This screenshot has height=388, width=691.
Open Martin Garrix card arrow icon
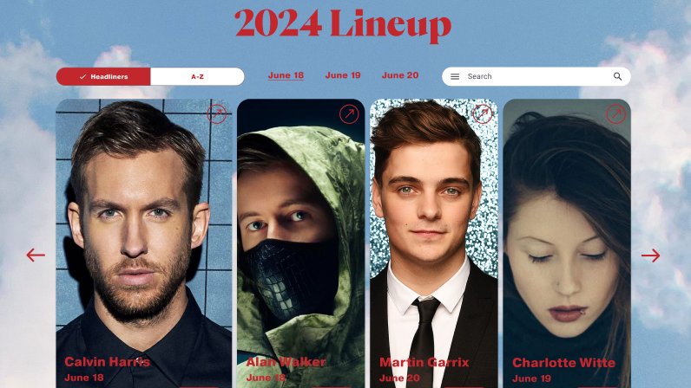pos(483,114)
